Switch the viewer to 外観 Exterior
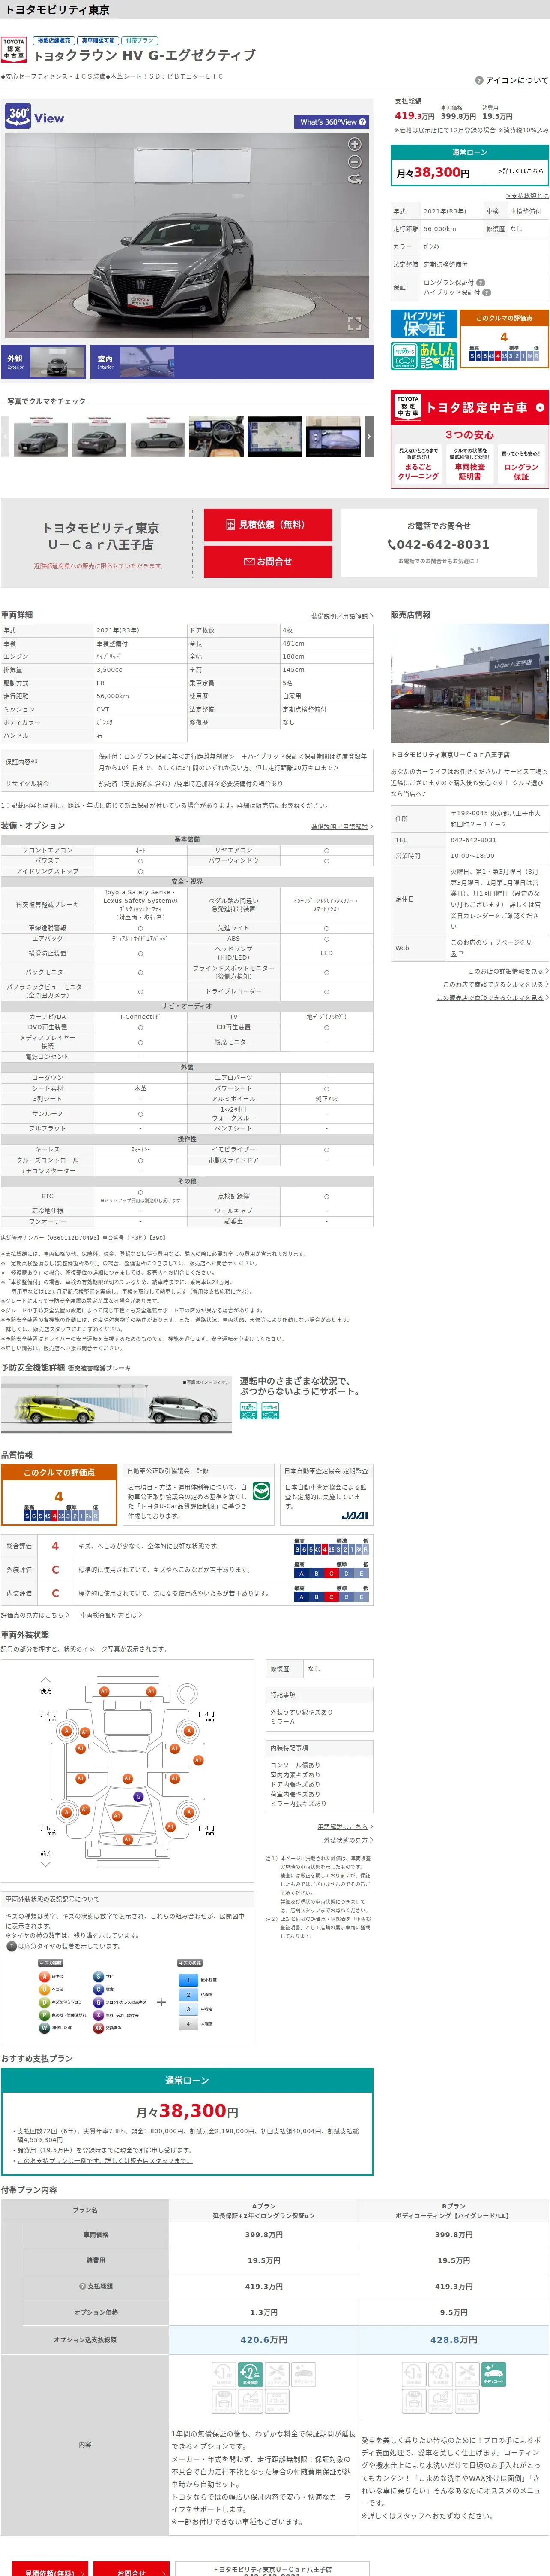This screenshot has height=2576, width=550. (x=43, y=361)
